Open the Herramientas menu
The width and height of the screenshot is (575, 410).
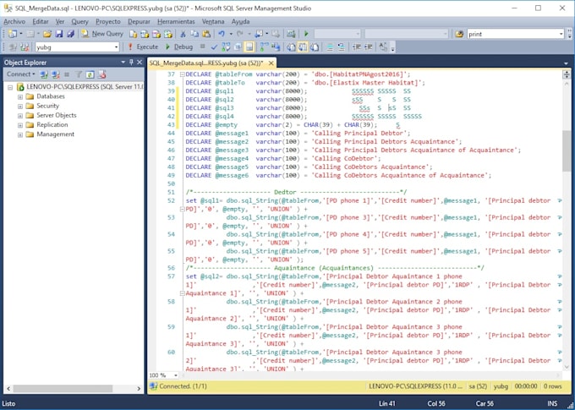176,20
